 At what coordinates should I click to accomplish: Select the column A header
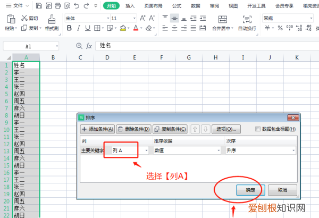(x=26, y=57)
